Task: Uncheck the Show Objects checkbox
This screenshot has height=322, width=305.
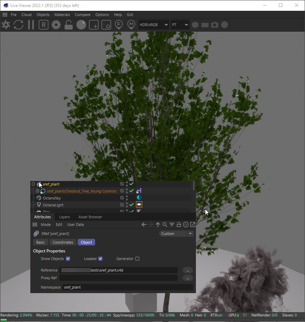Action: (68, 259)
